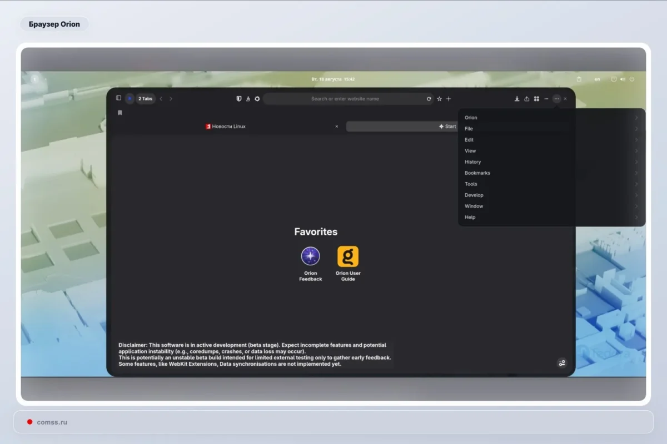
Task: Open the Tools submenu
Action: pos(551,184)
